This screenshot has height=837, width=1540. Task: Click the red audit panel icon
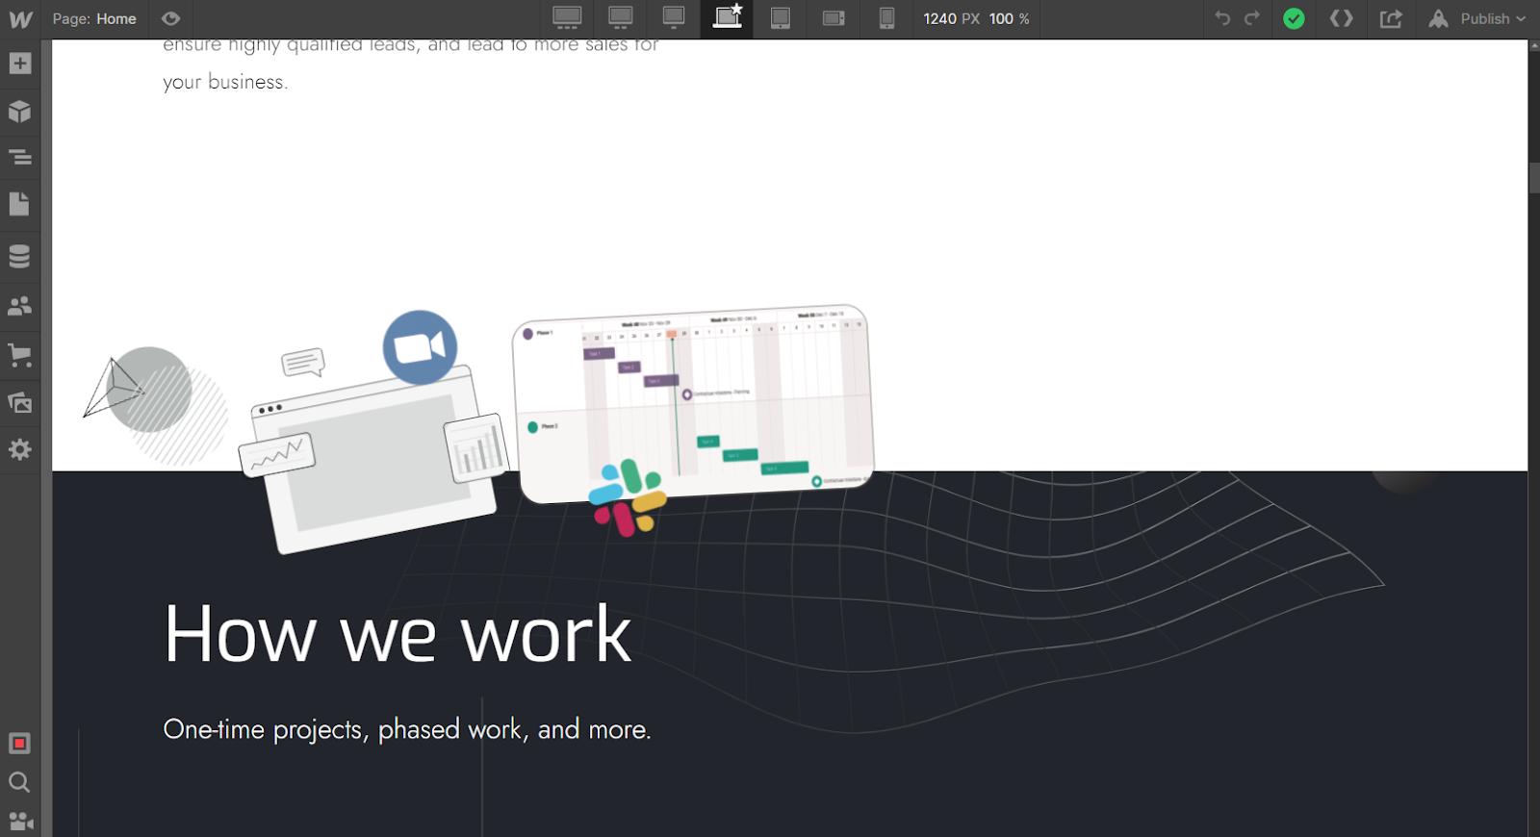tap(20, 744)
